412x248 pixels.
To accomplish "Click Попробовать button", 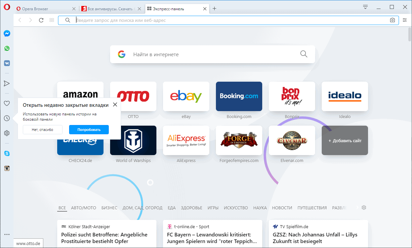I will click(x=89, y=130).
